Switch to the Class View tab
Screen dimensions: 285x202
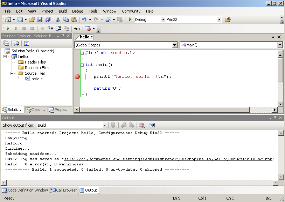[36, 110]
